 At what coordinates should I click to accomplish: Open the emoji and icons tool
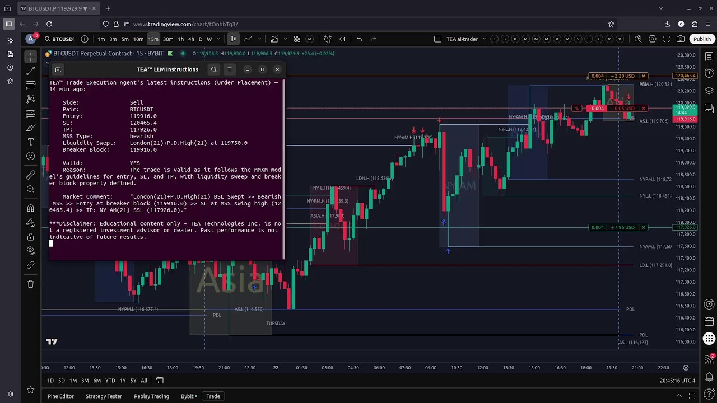click(31, 156)
